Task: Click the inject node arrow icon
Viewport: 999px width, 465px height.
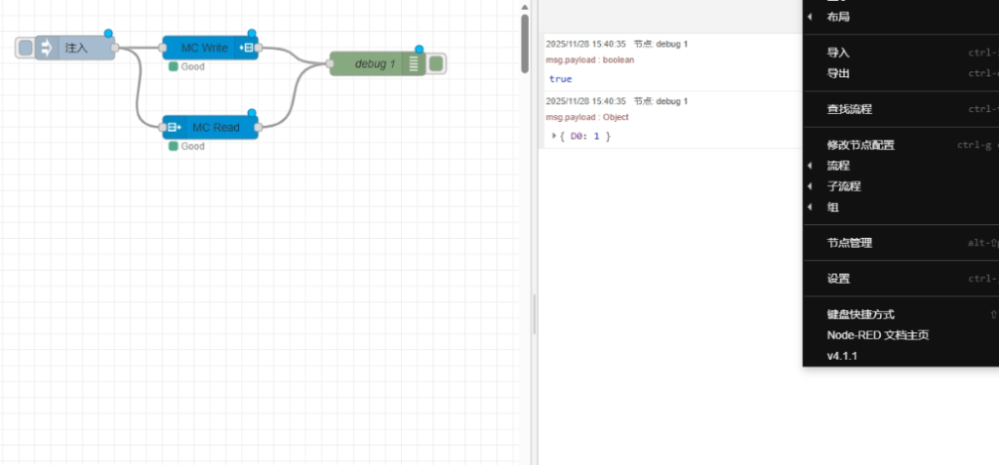Action: [x=46, y=48]
